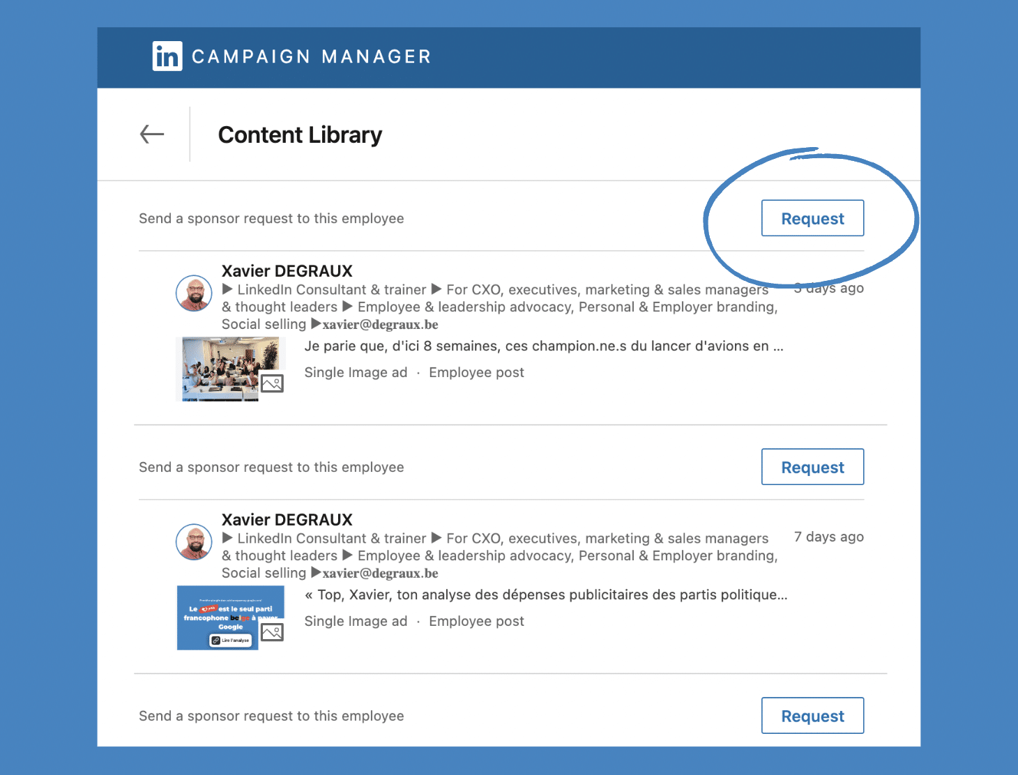Click the '7 days ago' timestamp on the second post
1018x775 pixels.
pos(828,537)
